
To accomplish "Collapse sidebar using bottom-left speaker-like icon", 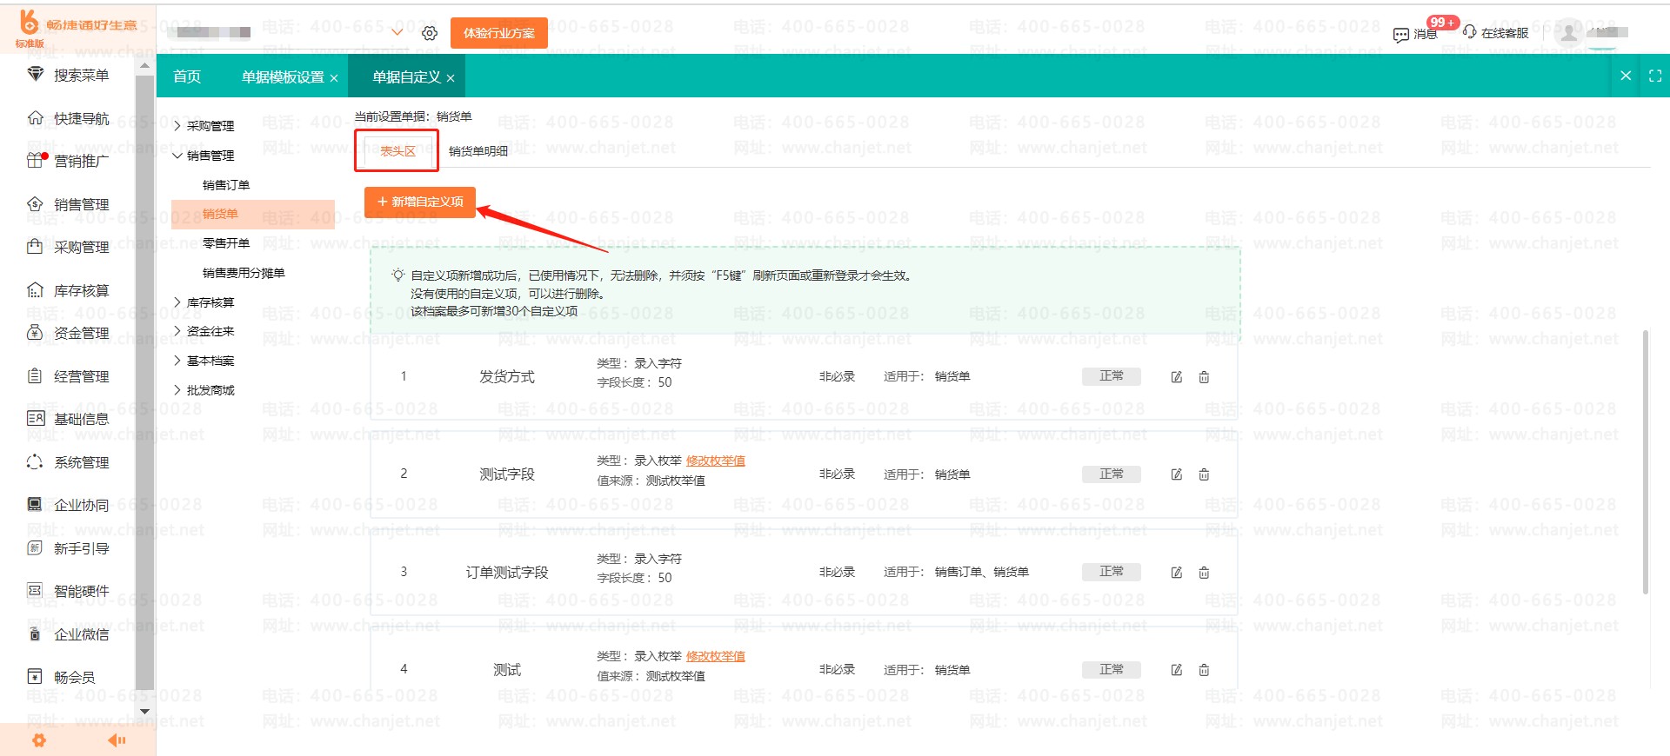I will (x=117, y=740).
